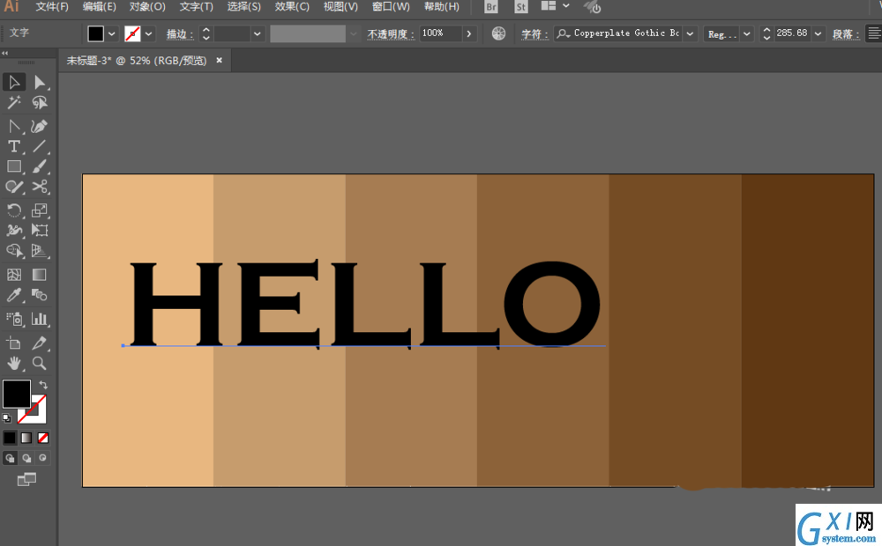Screen dimensions: 882x546
Task: Open font style Reg... dropdown
Action: click(746, 33)
